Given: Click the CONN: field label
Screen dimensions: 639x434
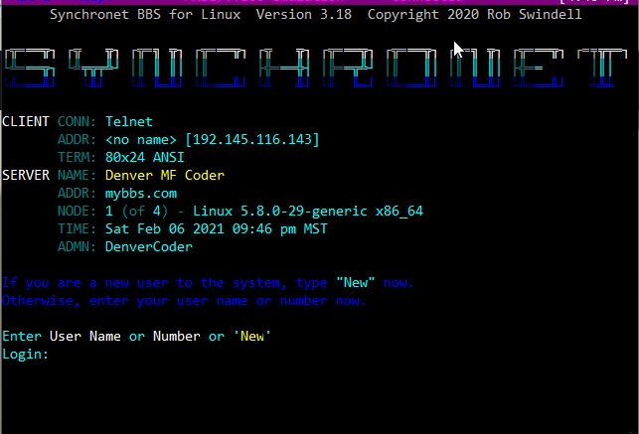Looking at the screenshot, I should (77, 121).
